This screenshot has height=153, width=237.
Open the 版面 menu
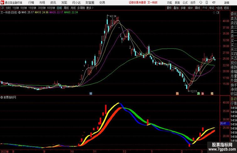click(x=177, y=3)
